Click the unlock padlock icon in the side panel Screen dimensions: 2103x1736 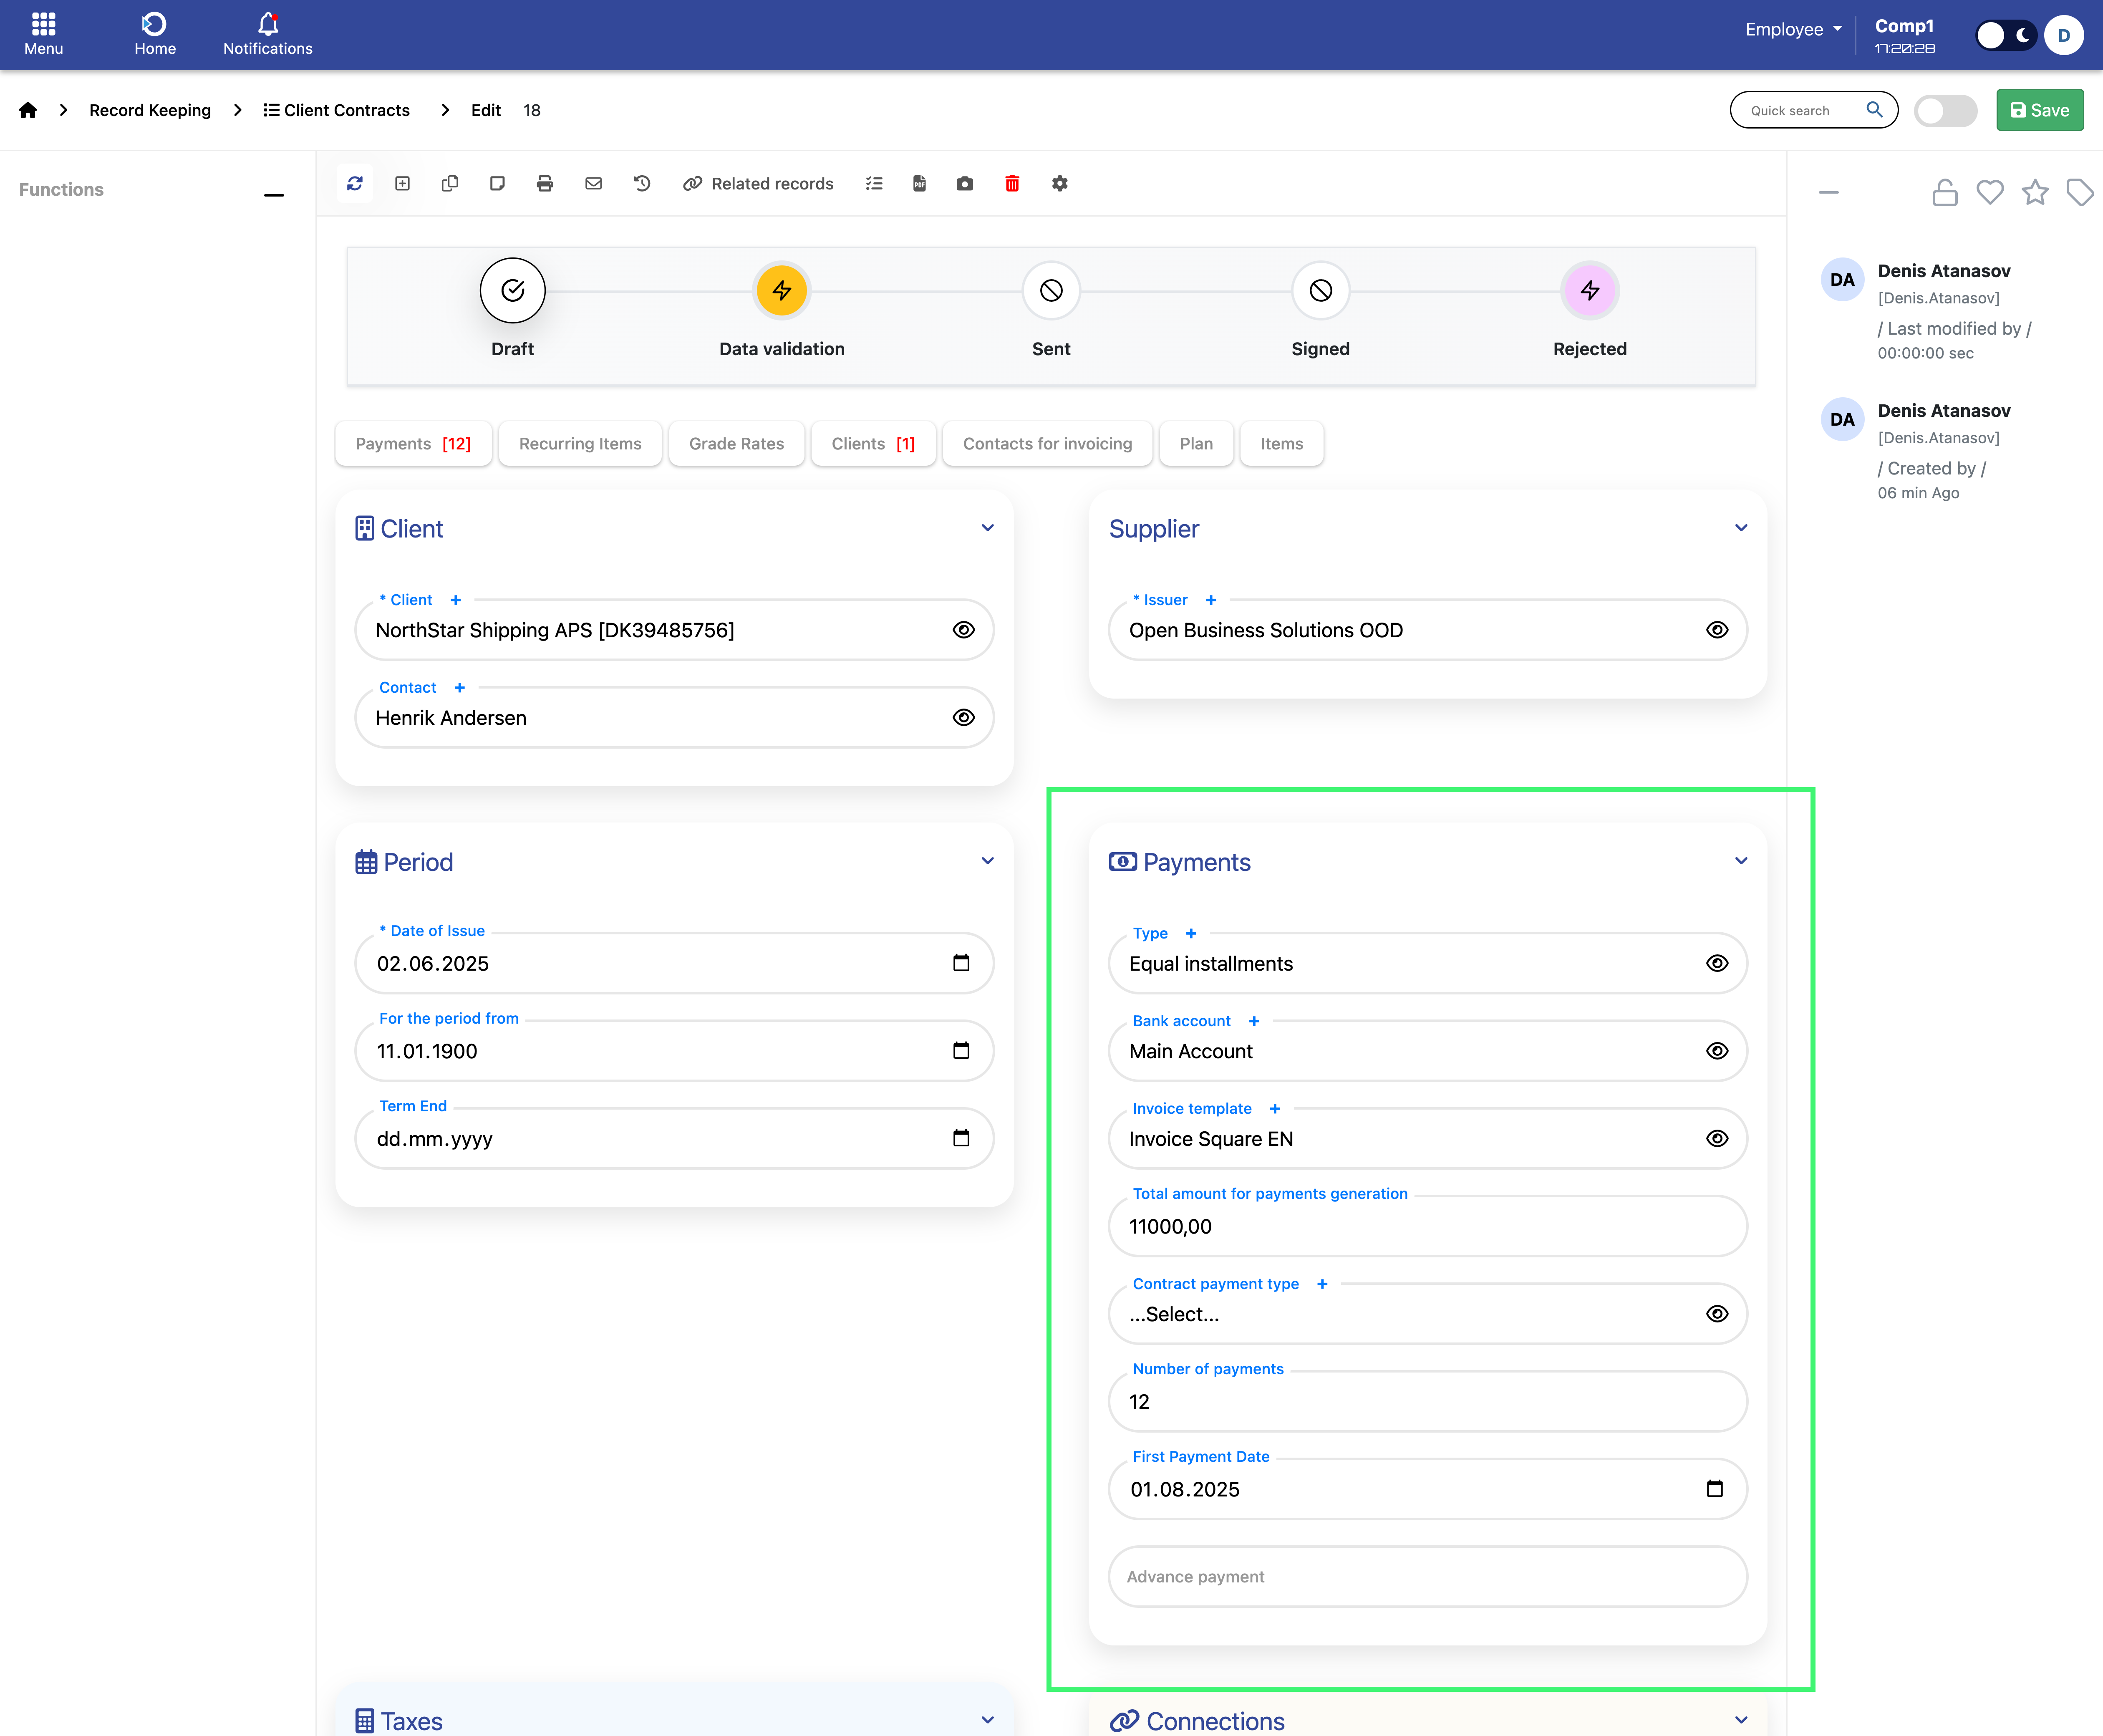[x=1945, y=192]
